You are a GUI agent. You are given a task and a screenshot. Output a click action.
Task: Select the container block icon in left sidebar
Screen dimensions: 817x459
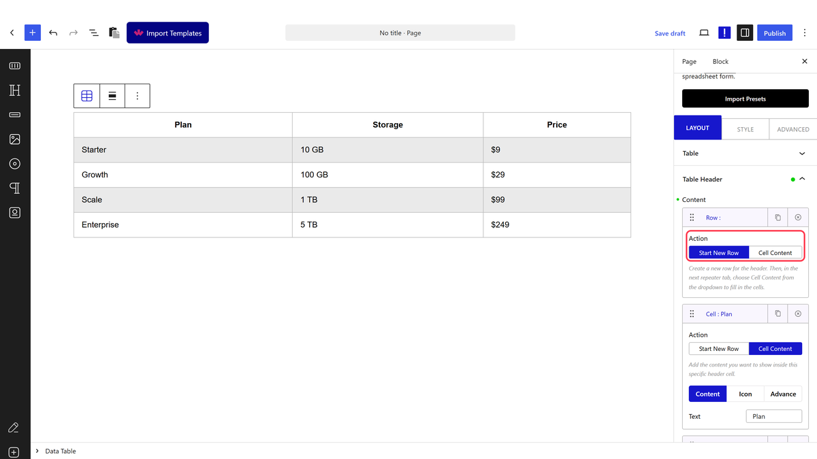pyautogui.click(x=15, y=66)
